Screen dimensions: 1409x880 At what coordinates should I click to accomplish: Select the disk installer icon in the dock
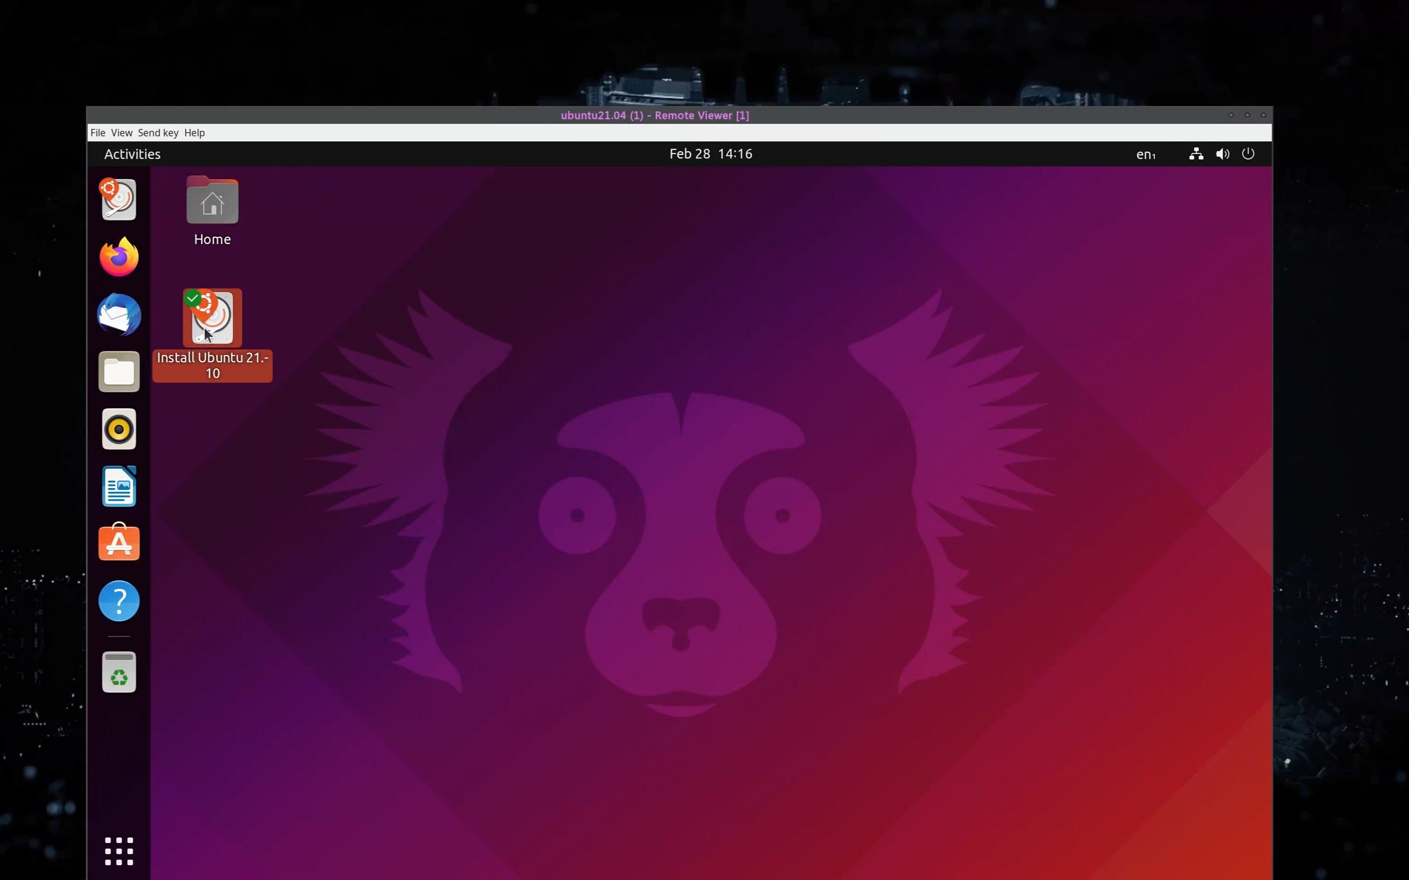tap(118, 199)
